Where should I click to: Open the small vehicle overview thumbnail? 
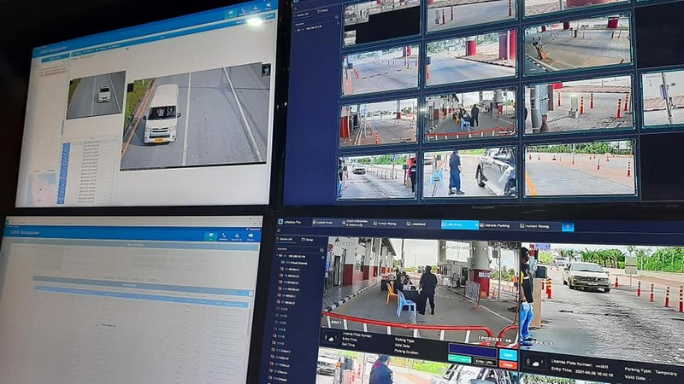[x=95, y=95]
